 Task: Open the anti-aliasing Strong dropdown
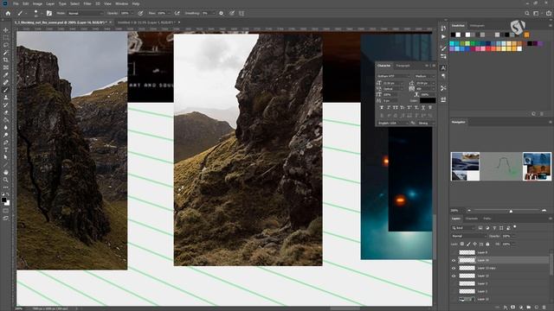coord(426,123)
